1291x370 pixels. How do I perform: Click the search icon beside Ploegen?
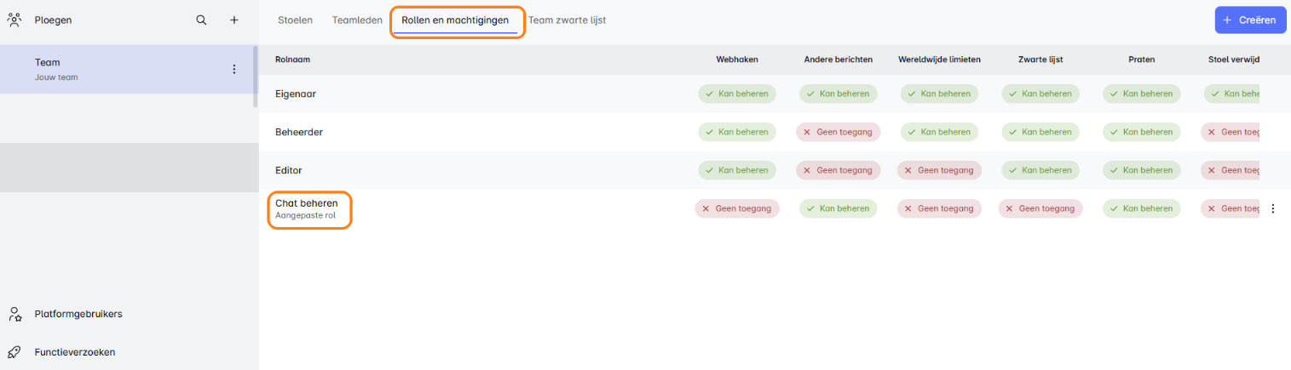(x=201, y=20)
